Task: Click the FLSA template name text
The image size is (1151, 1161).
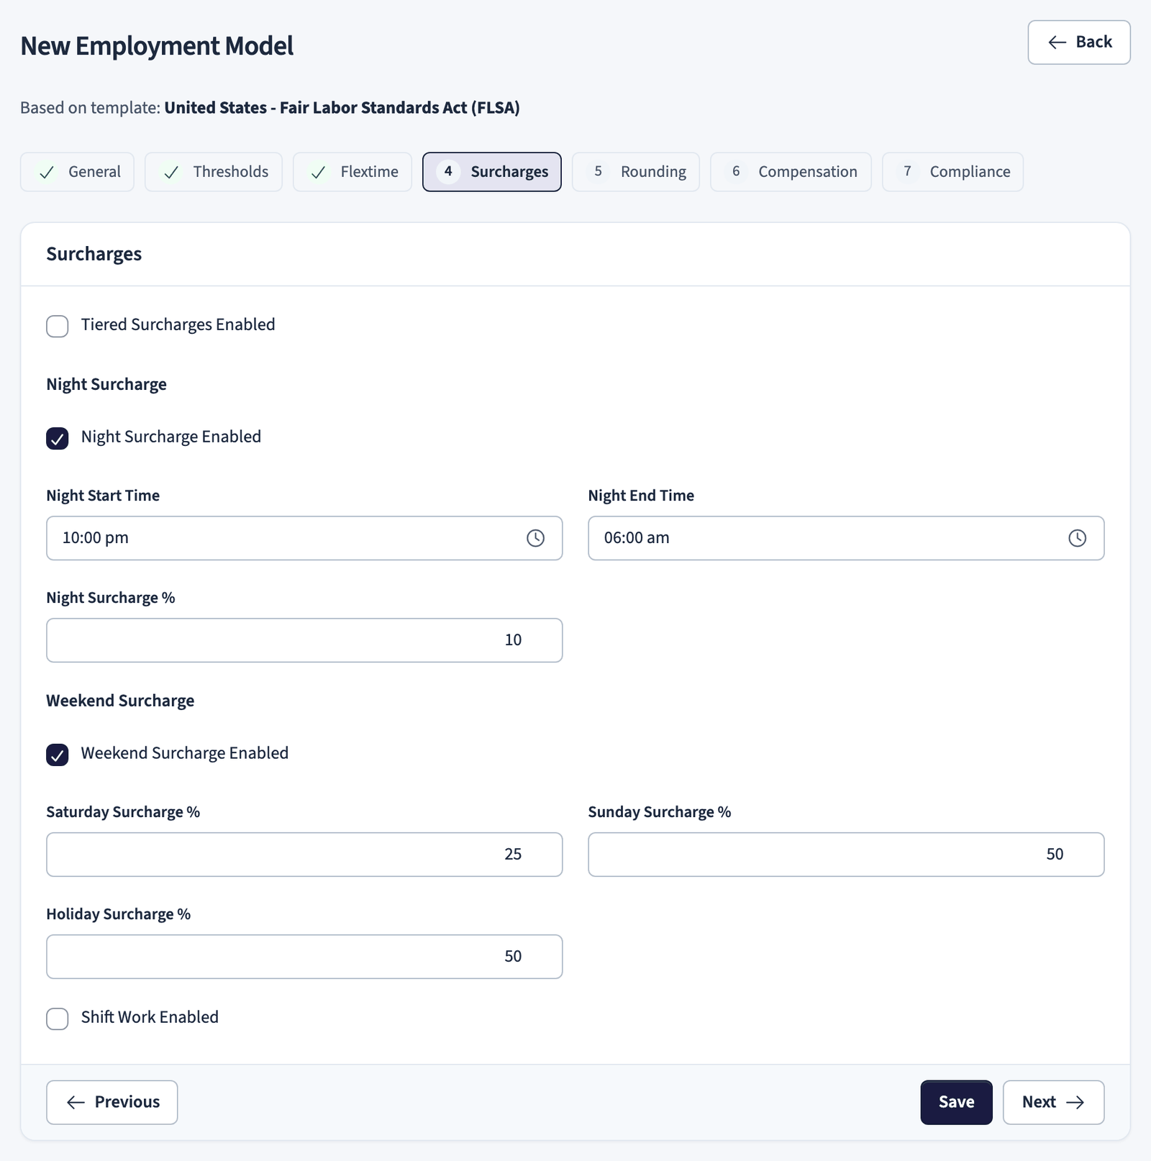Action: click(342, 108)
